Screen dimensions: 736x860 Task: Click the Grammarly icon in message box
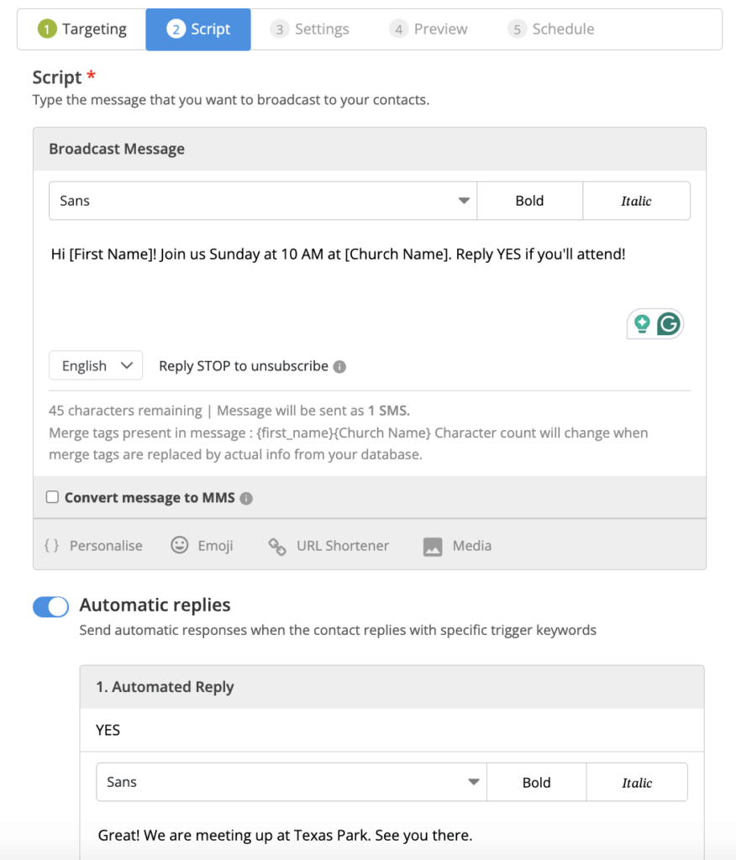[x=668, y=323]
